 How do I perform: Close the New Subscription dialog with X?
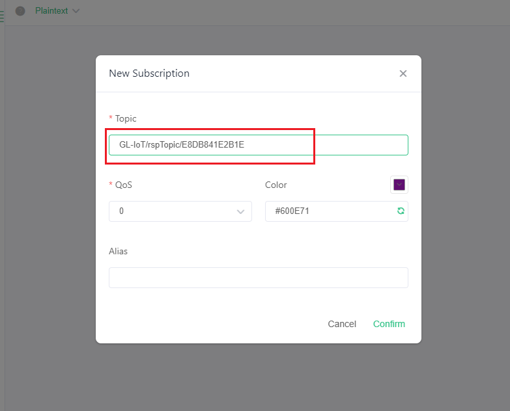tap(403, 73)
